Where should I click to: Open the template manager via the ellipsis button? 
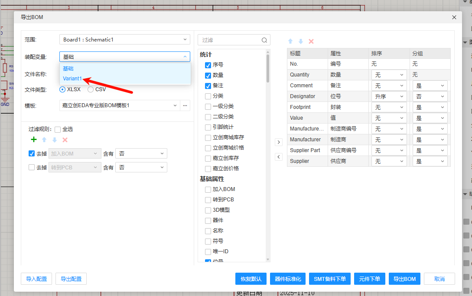(185, 105)
